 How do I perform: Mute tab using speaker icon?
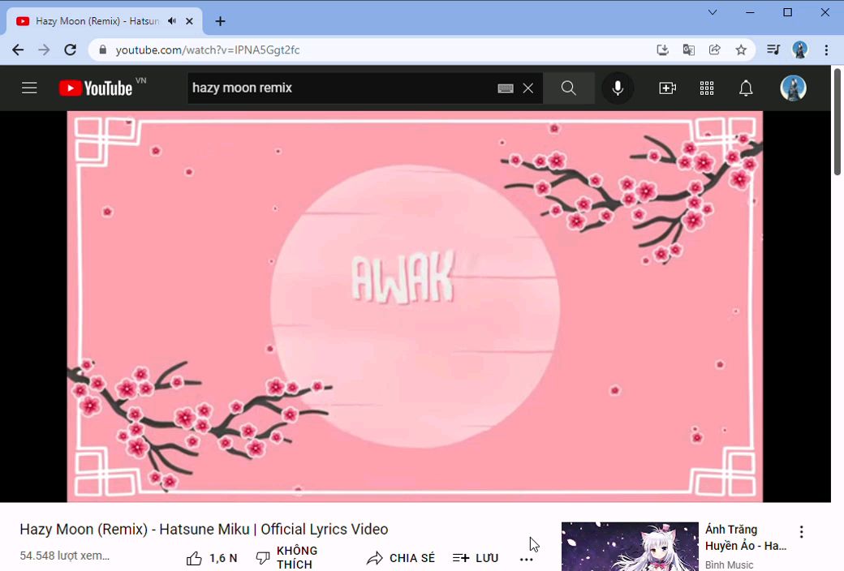click(x=172, y=21)
